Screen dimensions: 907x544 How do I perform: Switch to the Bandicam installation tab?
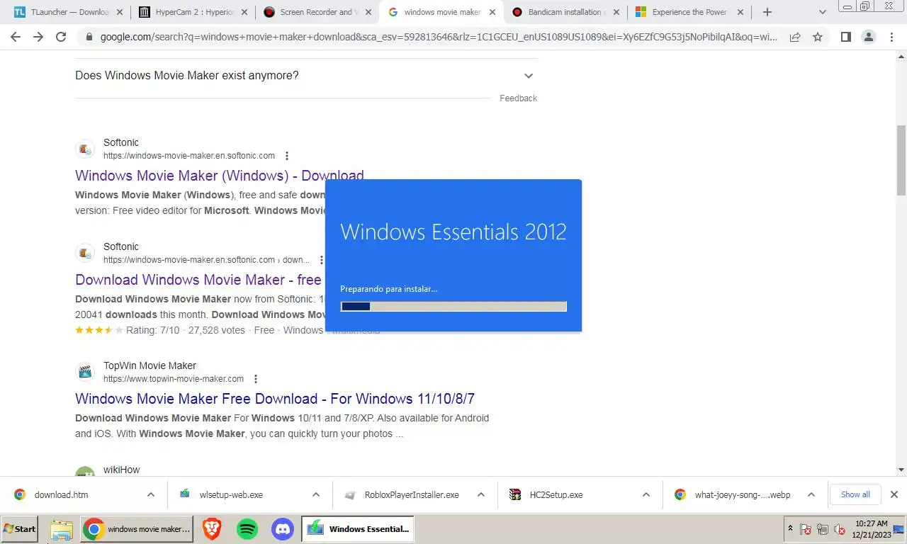pyautogui.click(x=565, y=12)
